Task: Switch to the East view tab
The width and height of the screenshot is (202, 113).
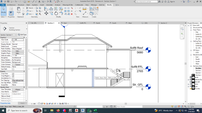Action: point(65,23)
